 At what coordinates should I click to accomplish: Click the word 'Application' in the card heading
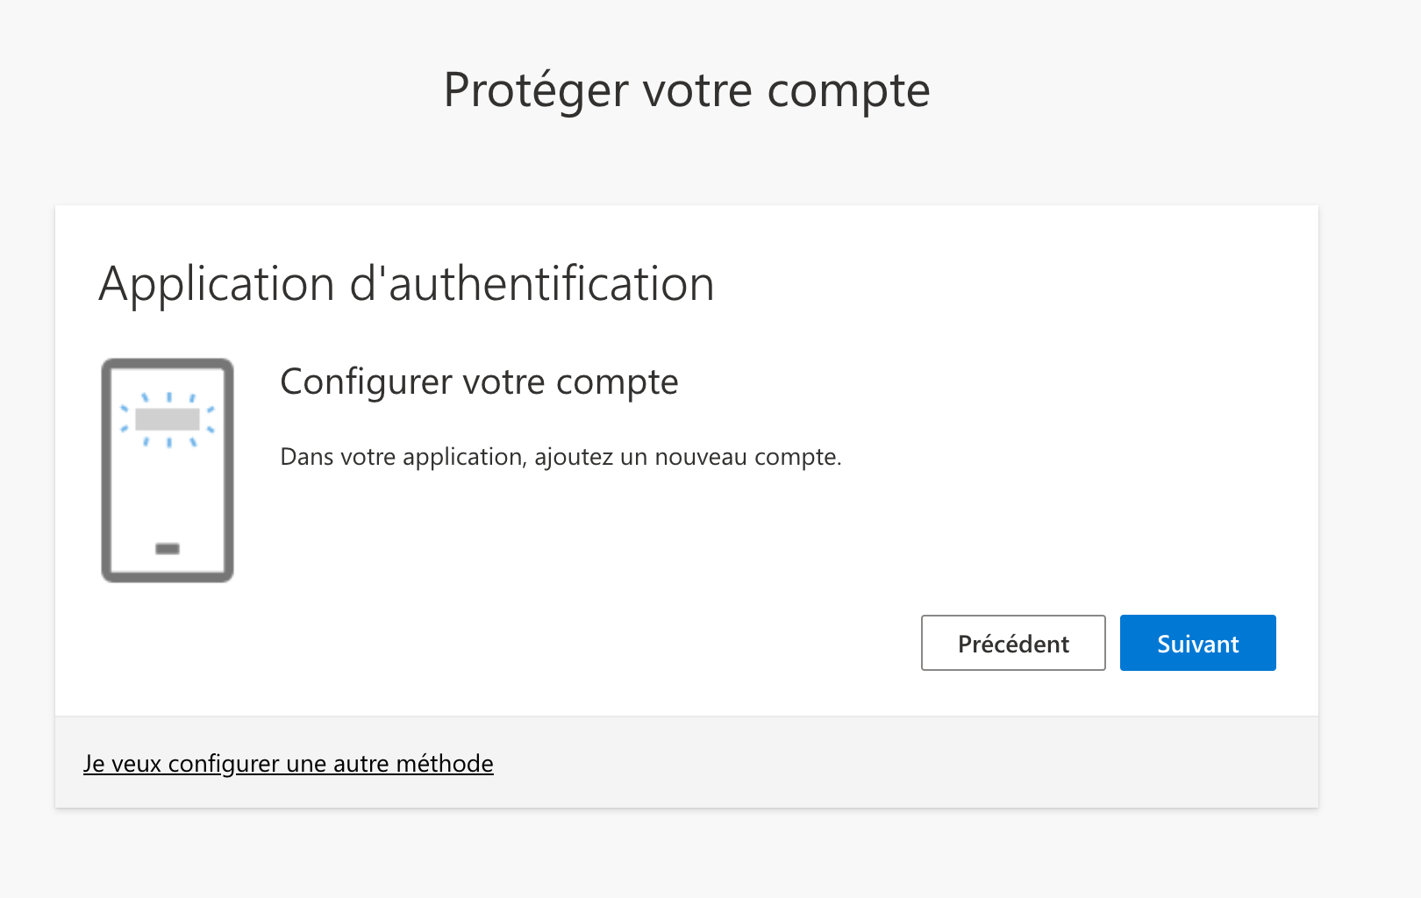[217, 284]
